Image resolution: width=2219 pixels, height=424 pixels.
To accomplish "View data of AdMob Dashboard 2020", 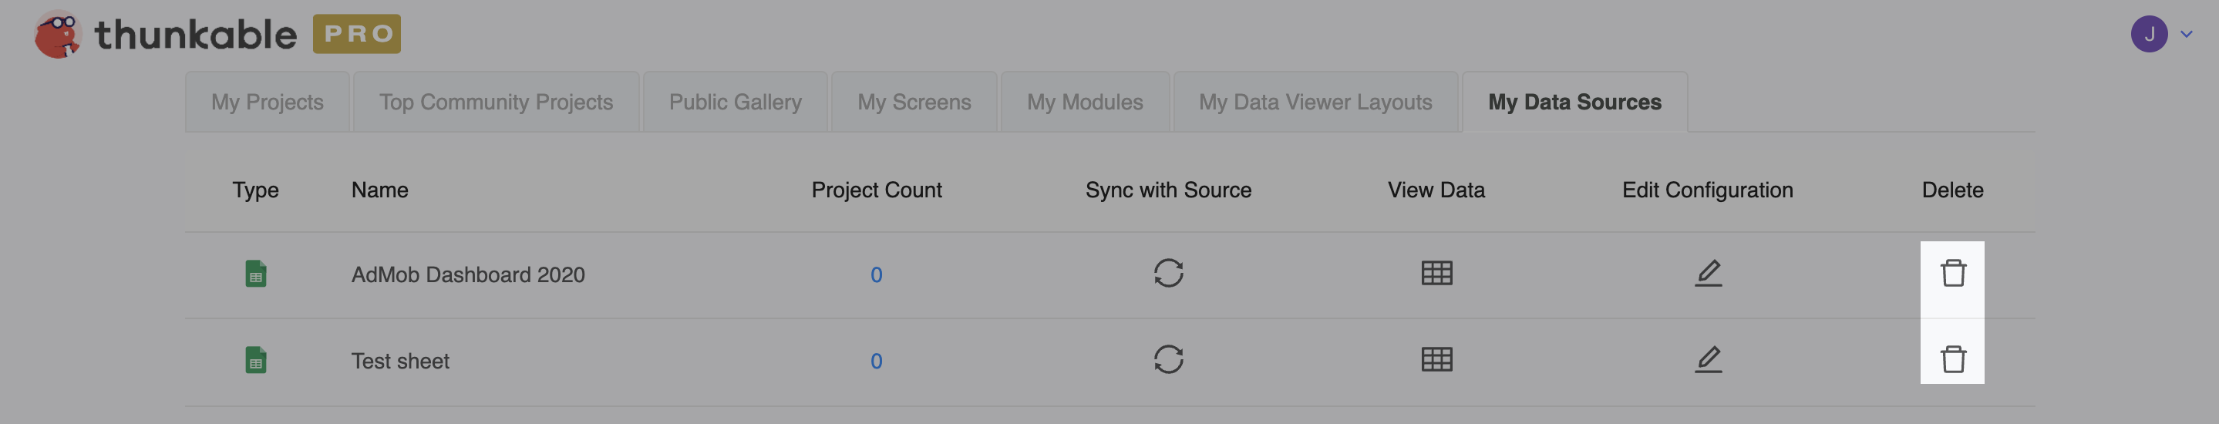I will pos(1436,274).
